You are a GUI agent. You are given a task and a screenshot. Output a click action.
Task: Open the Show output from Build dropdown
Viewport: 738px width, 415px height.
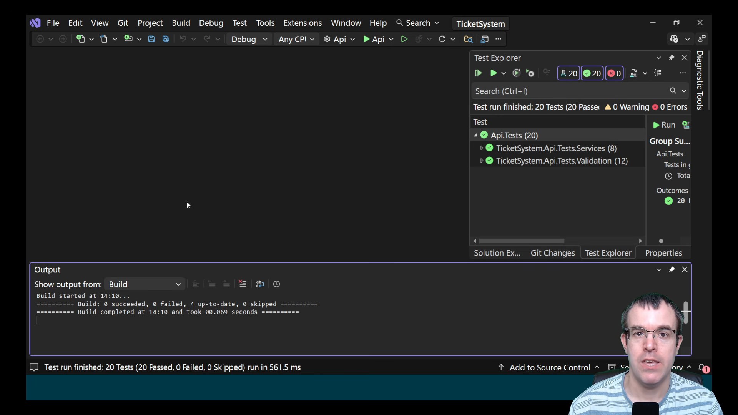pyautogui.click(x=145, y=284)
